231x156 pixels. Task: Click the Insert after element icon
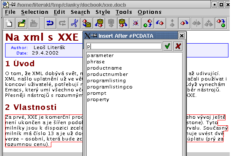[x=184, y=23]
